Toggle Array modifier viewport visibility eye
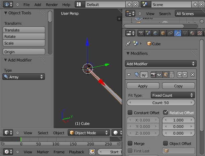The width and height of the screenshot is (205, 156). point(159,75)
